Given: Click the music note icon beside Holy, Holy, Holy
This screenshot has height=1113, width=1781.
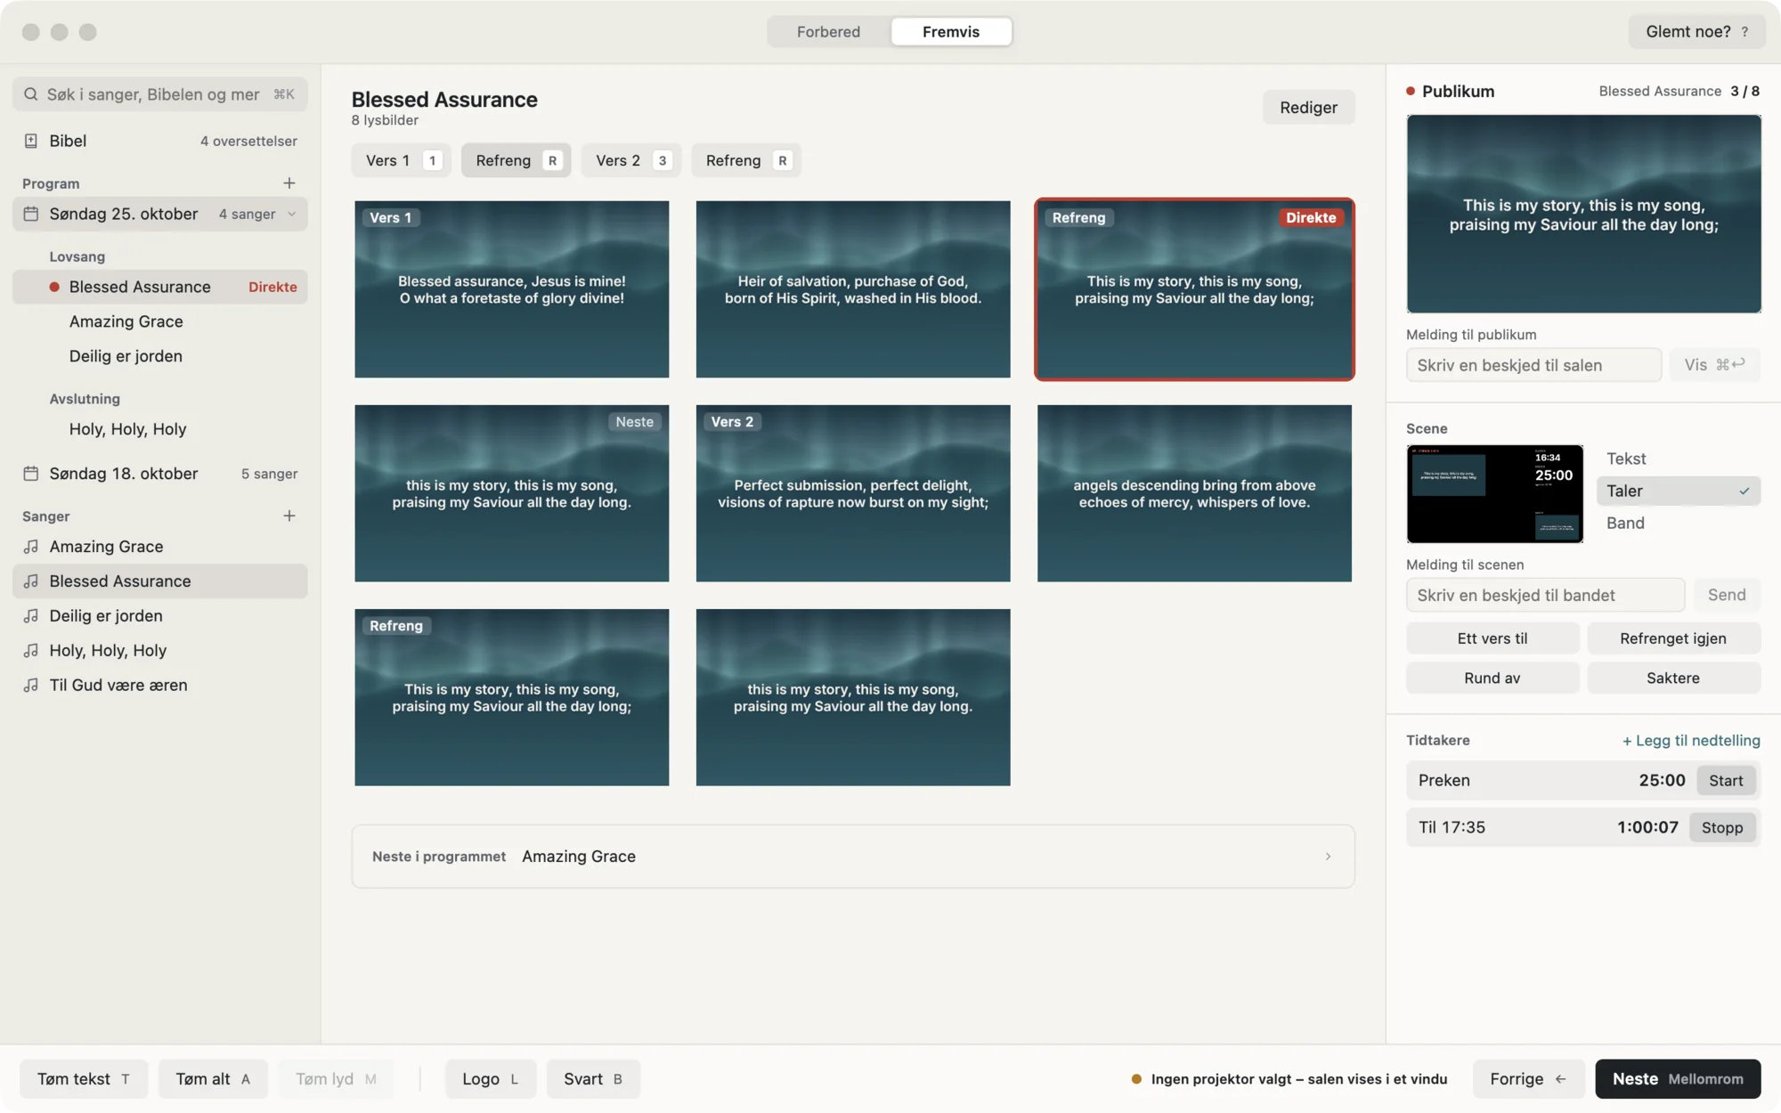Looking at the screenshot, I should point(31,651).
